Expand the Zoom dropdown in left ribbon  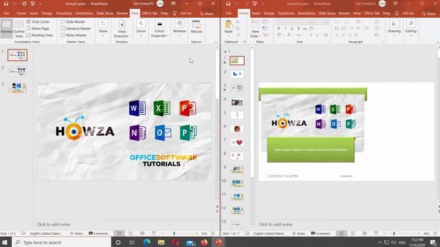pyautogui.click(x=141, y=28)
